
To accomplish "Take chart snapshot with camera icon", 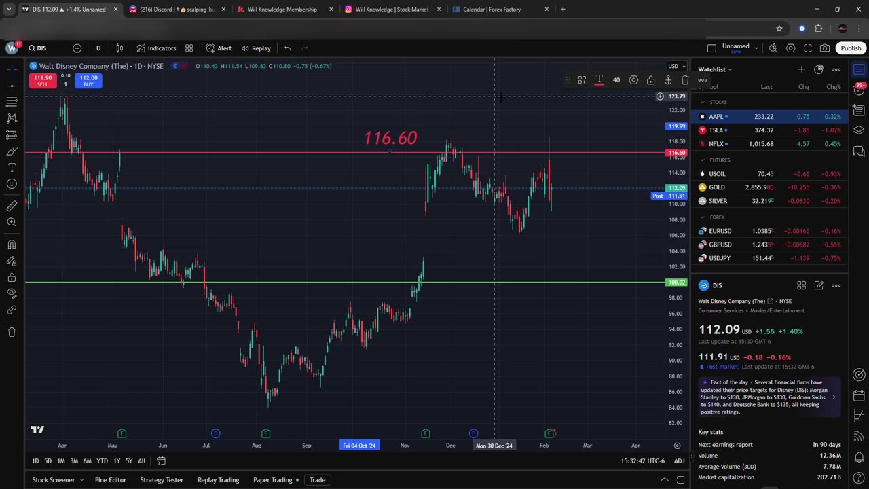I will coord(825,48).
